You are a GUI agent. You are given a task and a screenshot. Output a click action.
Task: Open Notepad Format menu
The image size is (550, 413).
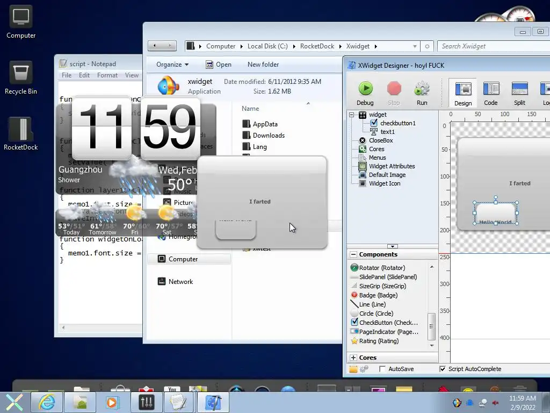tap(107, 75)
